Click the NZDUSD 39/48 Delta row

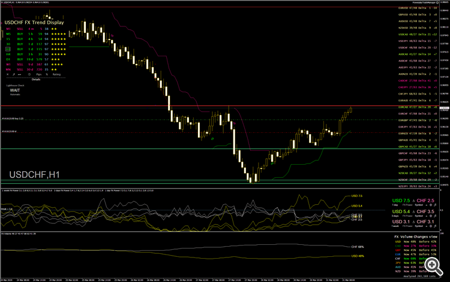pyautogui.click(x=418, y=28)
